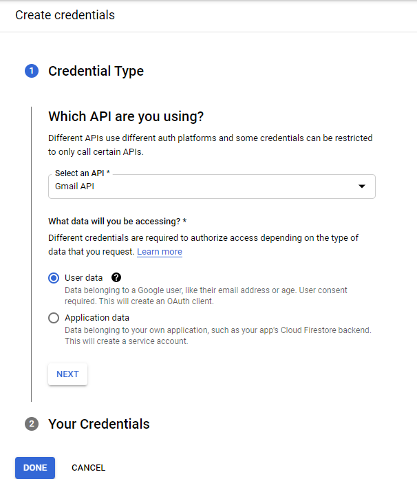Open the Gmail API selection field
The image size is (417, 492).
click(x=206, y=186)
